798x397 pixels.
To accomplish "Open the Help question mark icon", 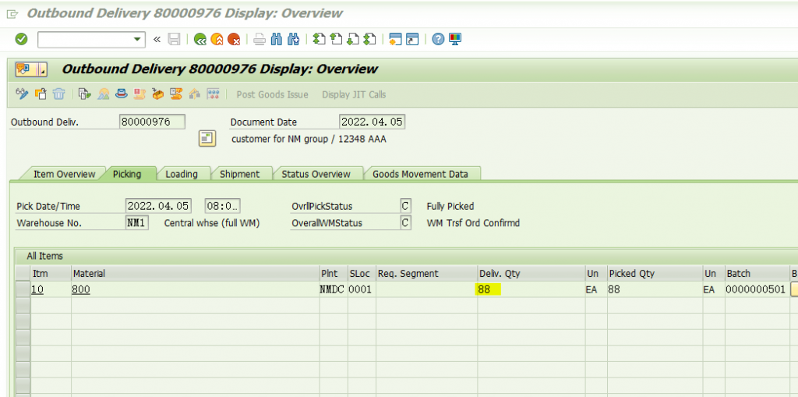I will [438, 39].
